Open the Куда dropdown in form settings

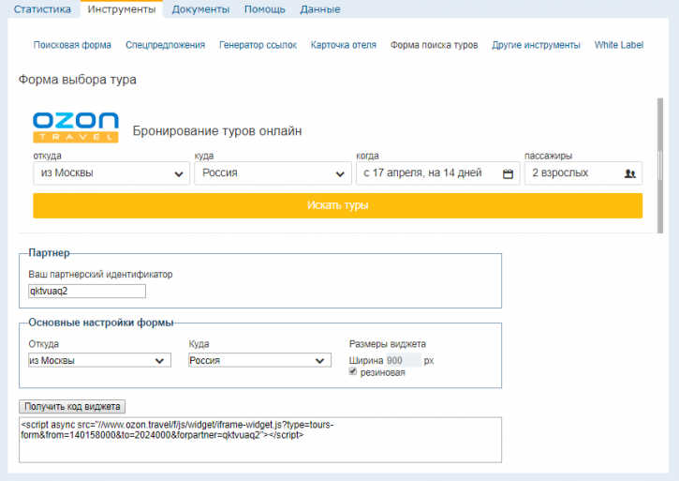coord(259,360)
